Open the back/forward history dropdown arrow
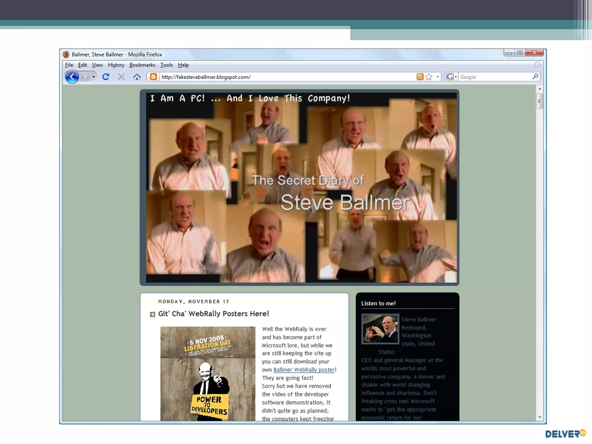The width and height of the screenshot is (592, 444). (93, 77)
